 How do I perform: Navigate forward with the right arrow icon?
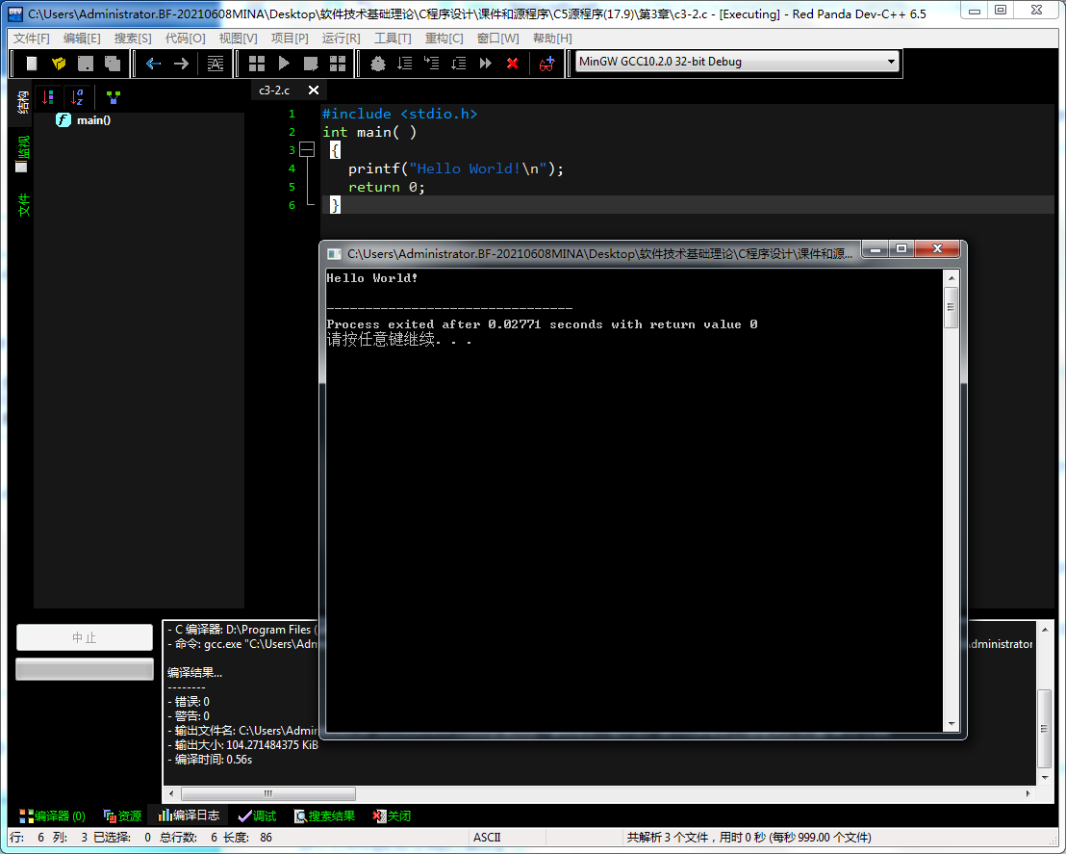(x=181, y=64)
